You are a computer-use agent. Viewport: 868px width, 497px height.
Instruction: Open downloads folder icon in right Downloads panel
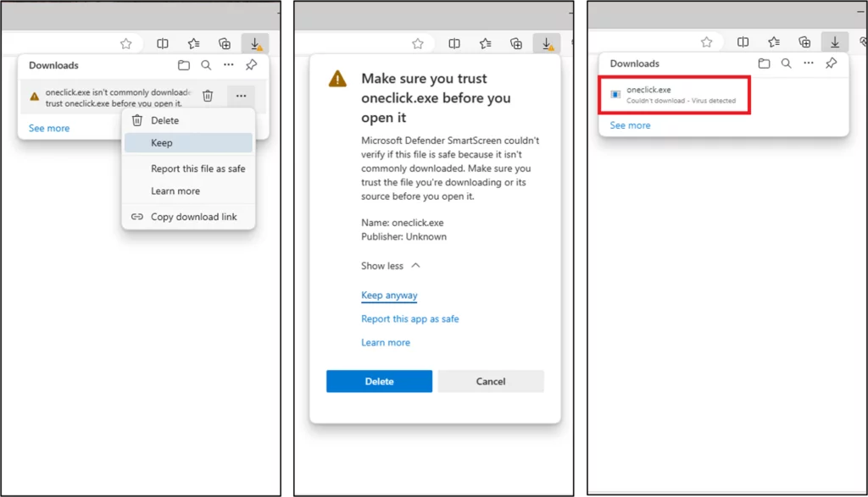tap(764, 64)
